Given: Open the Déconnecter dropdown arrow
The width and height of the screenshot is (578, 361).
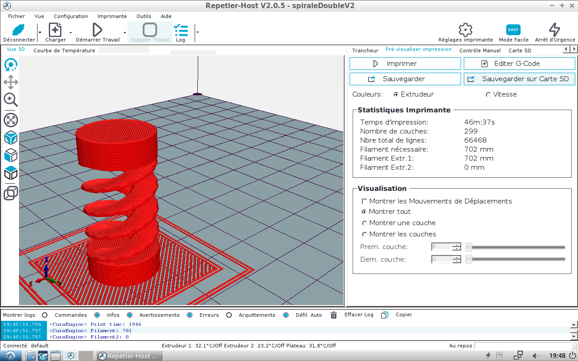Looking at the screenshot, I should pyautogui.click(x=40, y=32).
